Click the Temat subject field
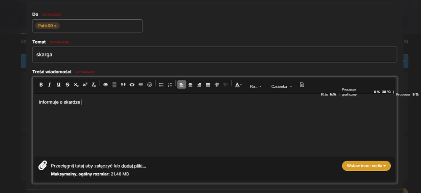Image resolution: width=421 pixels, height=193 pixels. [x=215, y=54]
